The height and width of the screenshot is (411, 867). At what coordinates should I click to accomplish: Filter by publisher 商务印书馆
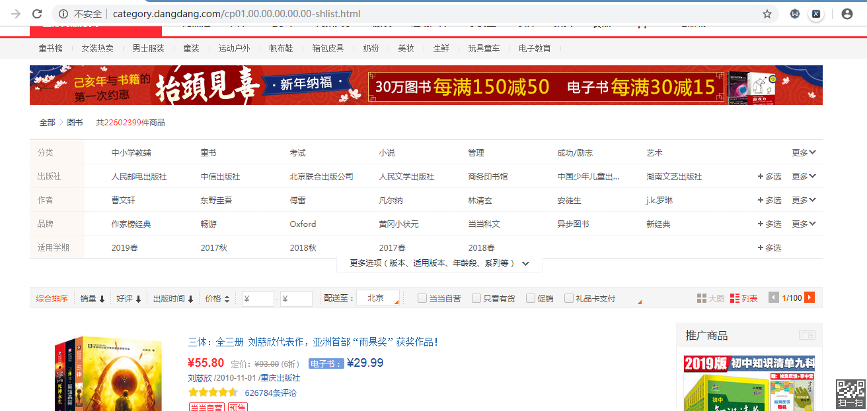[x=488, y=176]
